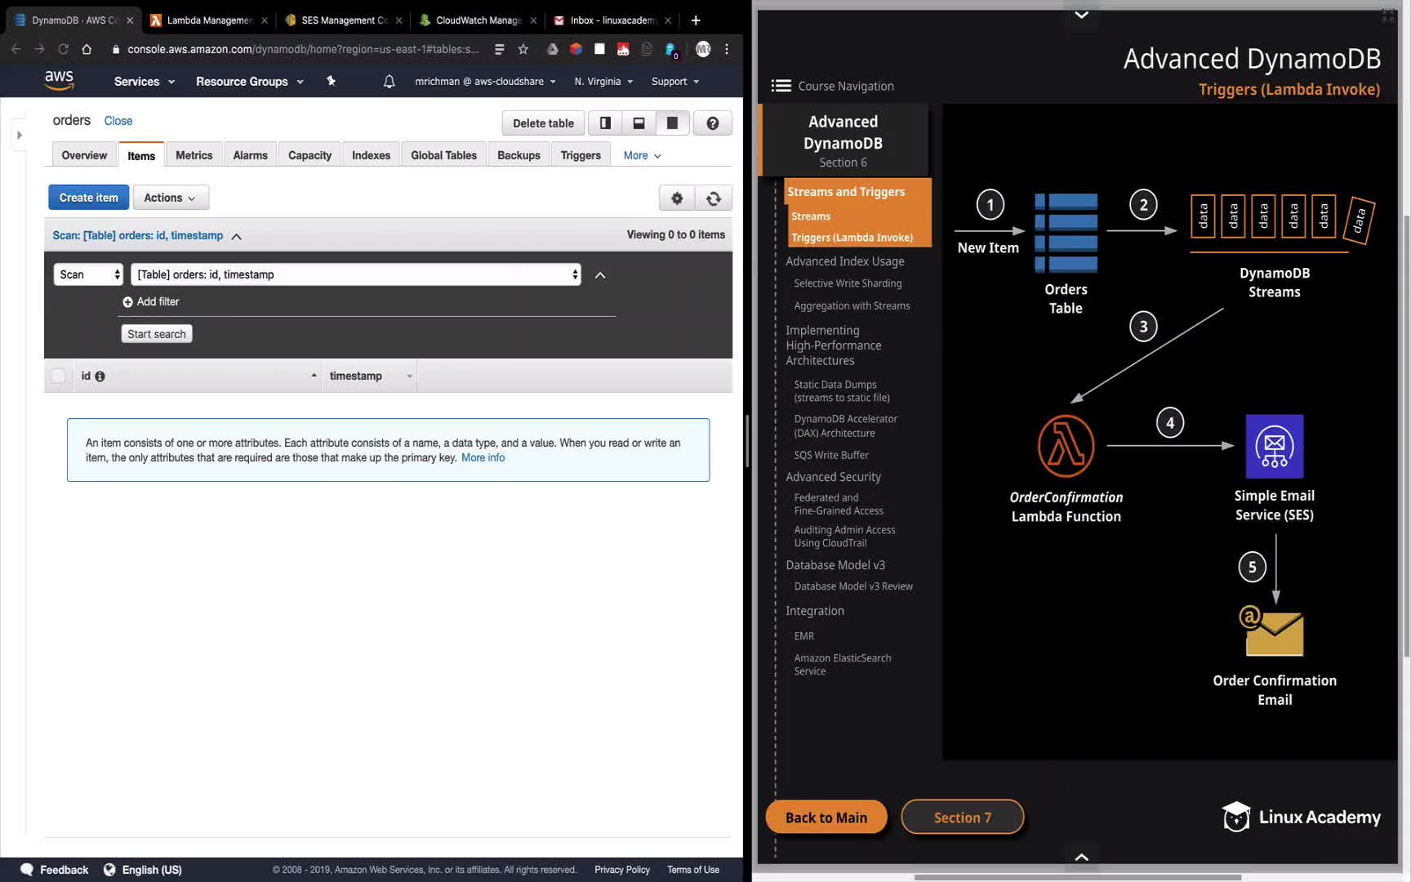Go to Section 7 button
The height and width of the screenshot is (882, 1411).
coord(963,817)
